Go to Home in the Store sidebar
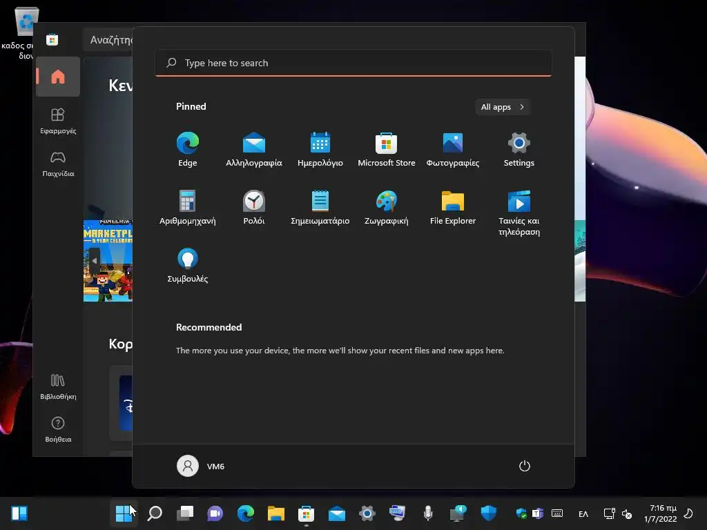This screenshot has width=707, height=530. 58,77
